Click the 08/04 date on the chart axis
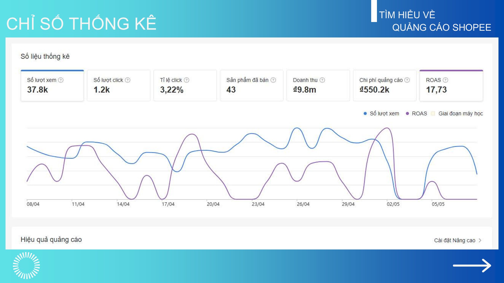 [x=33, y=204]
